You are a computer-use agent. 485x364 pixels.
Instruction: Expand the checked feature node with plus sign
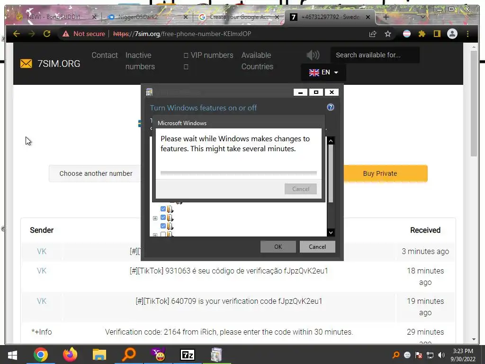click(155, 218)
